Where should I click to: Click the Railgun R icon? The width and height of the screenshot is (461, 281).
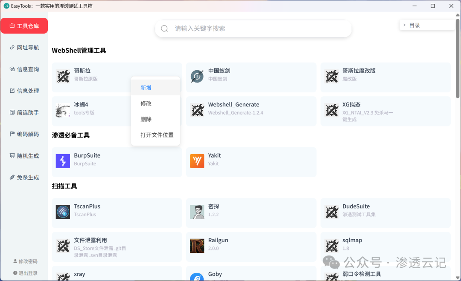click(x=197, y=246)
